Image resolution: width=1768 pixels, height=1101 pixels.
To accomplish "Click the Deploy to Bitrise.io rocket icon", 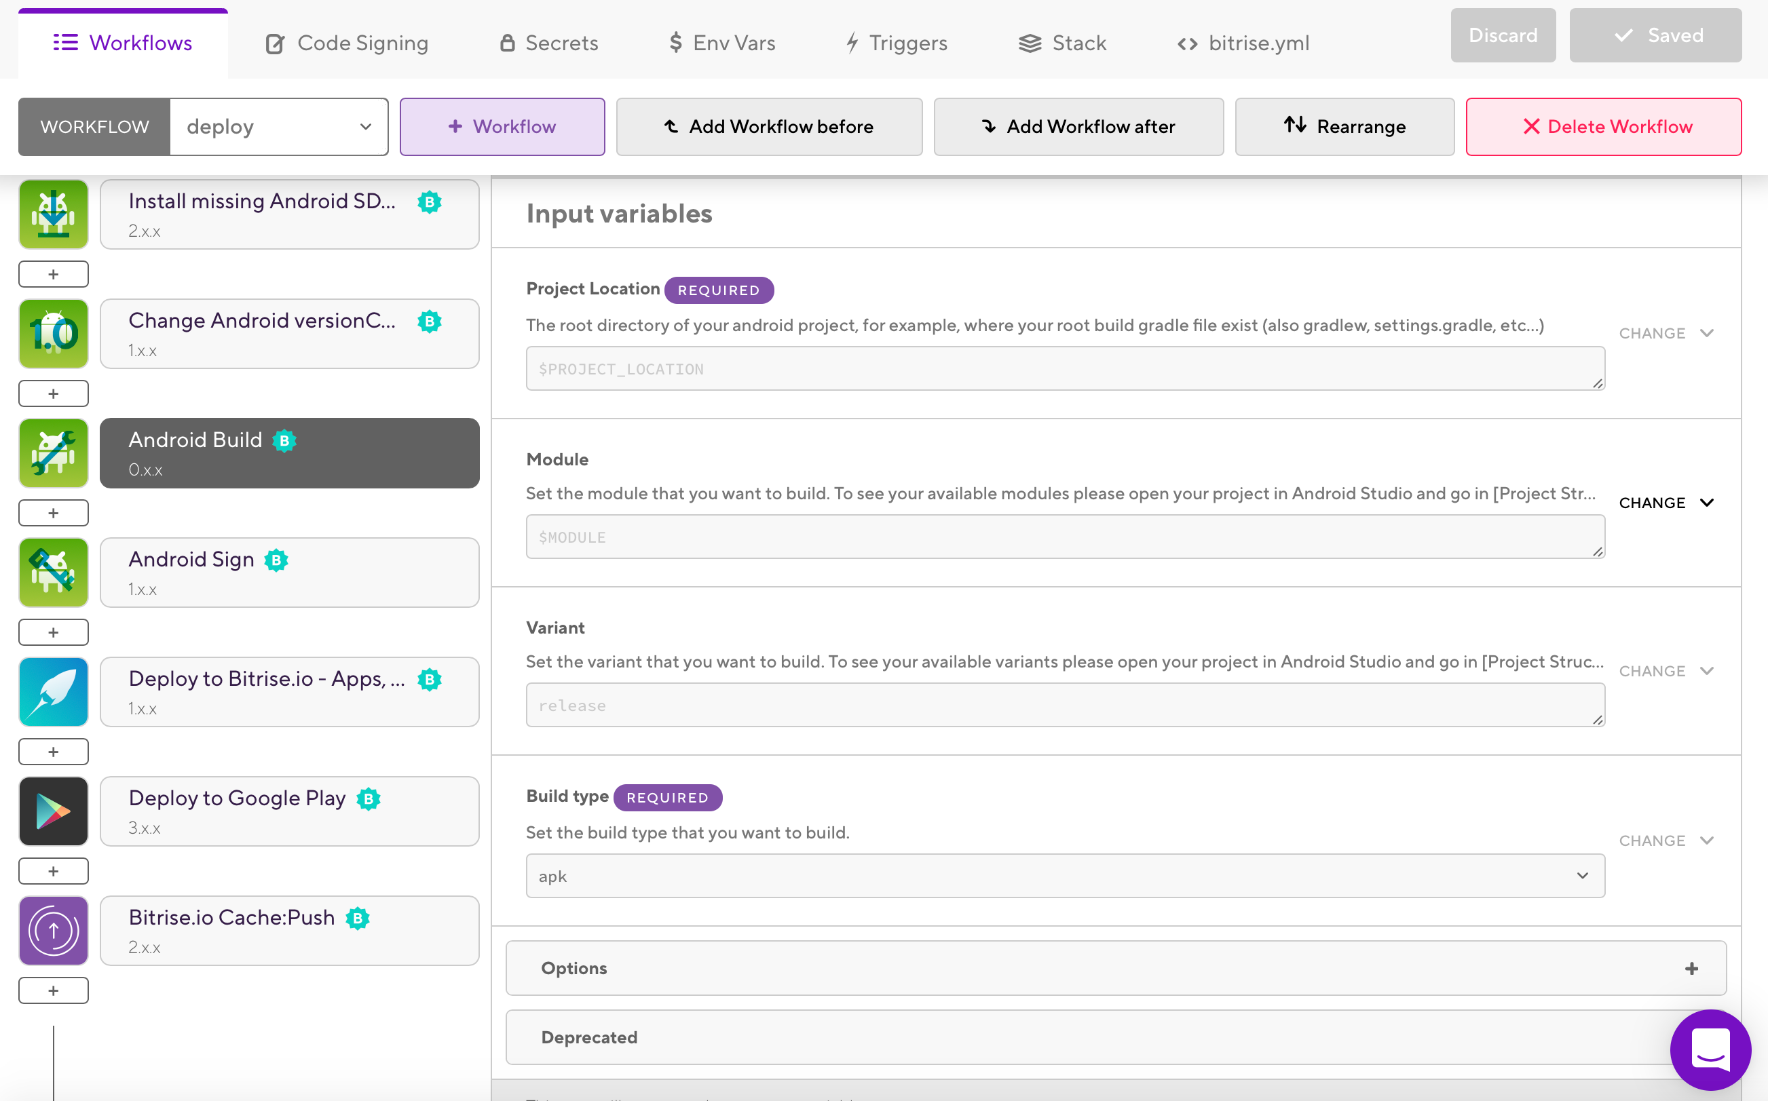I will (x=53, y=692).
